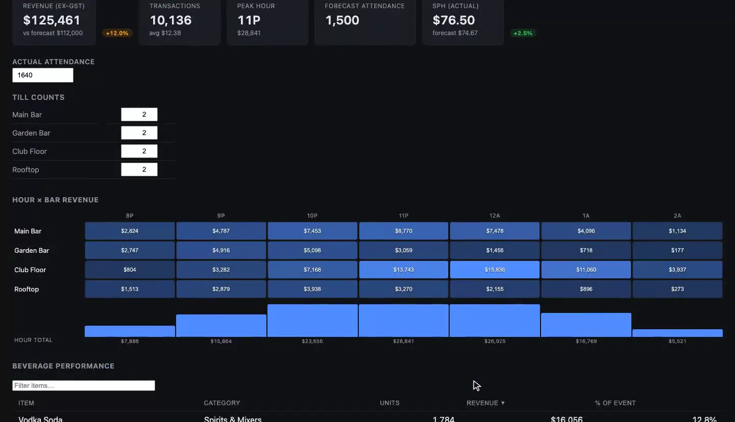Edit the Garden Bar till count field
This screenshot has width=735, height=422.
(139, 133)
